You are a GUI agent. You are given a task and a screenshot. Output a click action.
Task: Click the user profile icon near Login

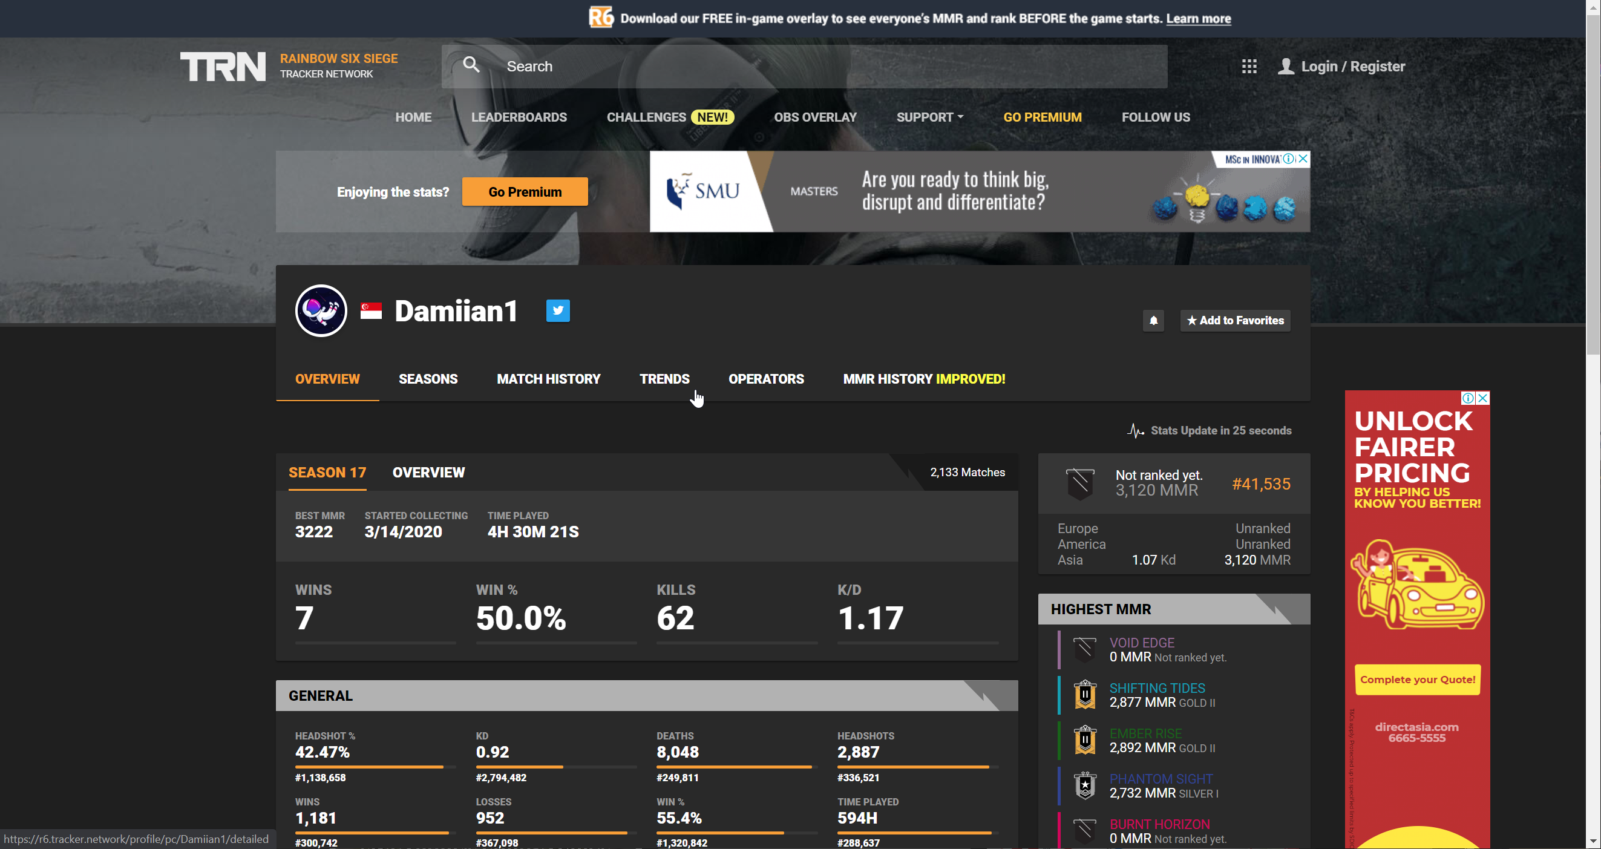coord(1286,67)
